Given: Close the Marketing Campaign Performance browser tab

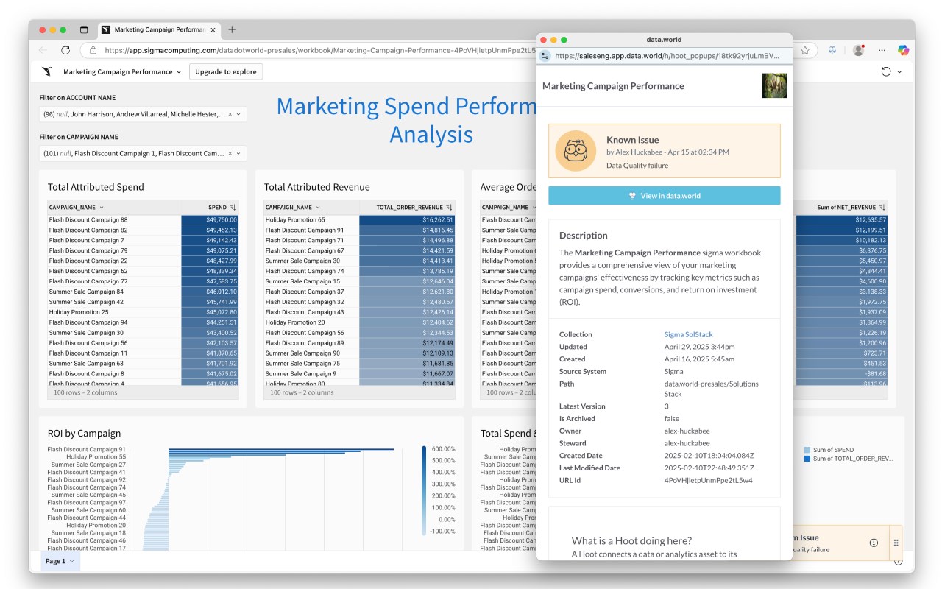Looking at the screenshot, I should 213,30.
